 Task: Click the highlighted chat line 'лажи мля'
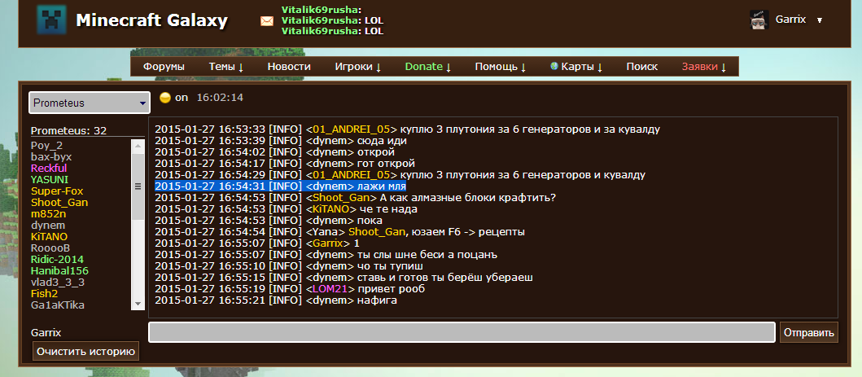[280, 186]
